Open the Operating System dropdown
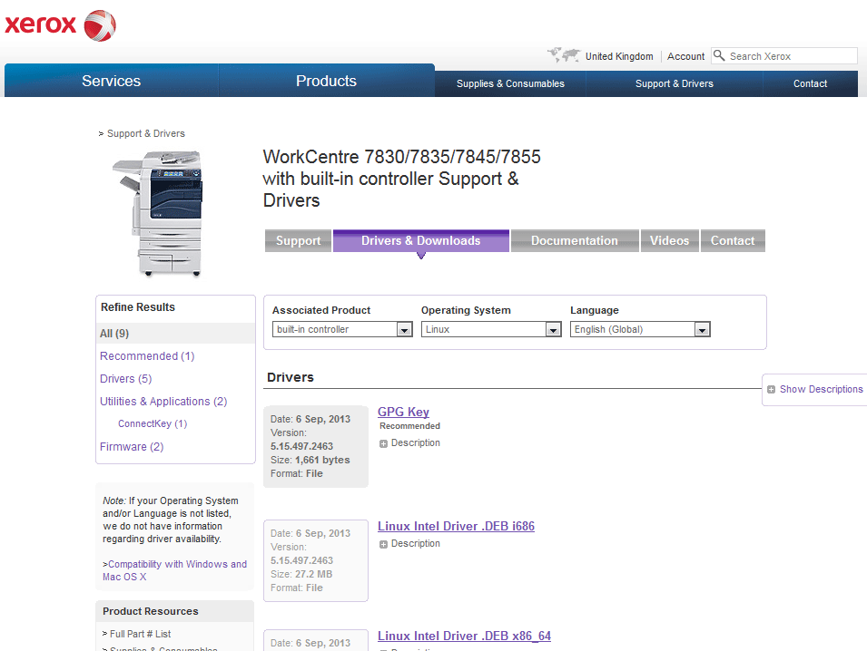 (x=491, y=330)
